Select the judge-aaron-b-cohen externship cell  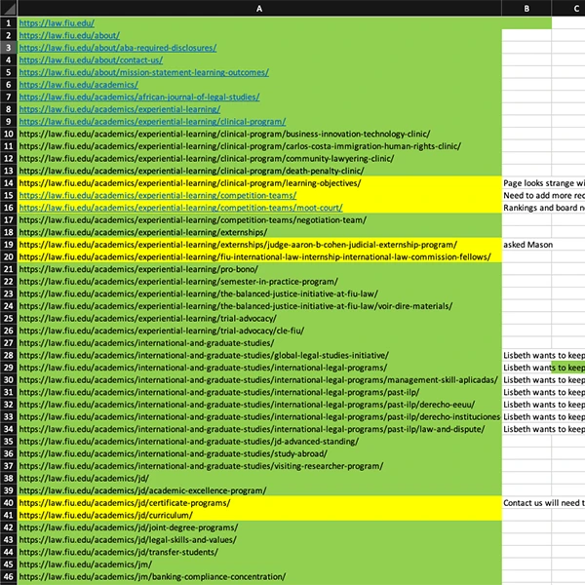(259, 245)
